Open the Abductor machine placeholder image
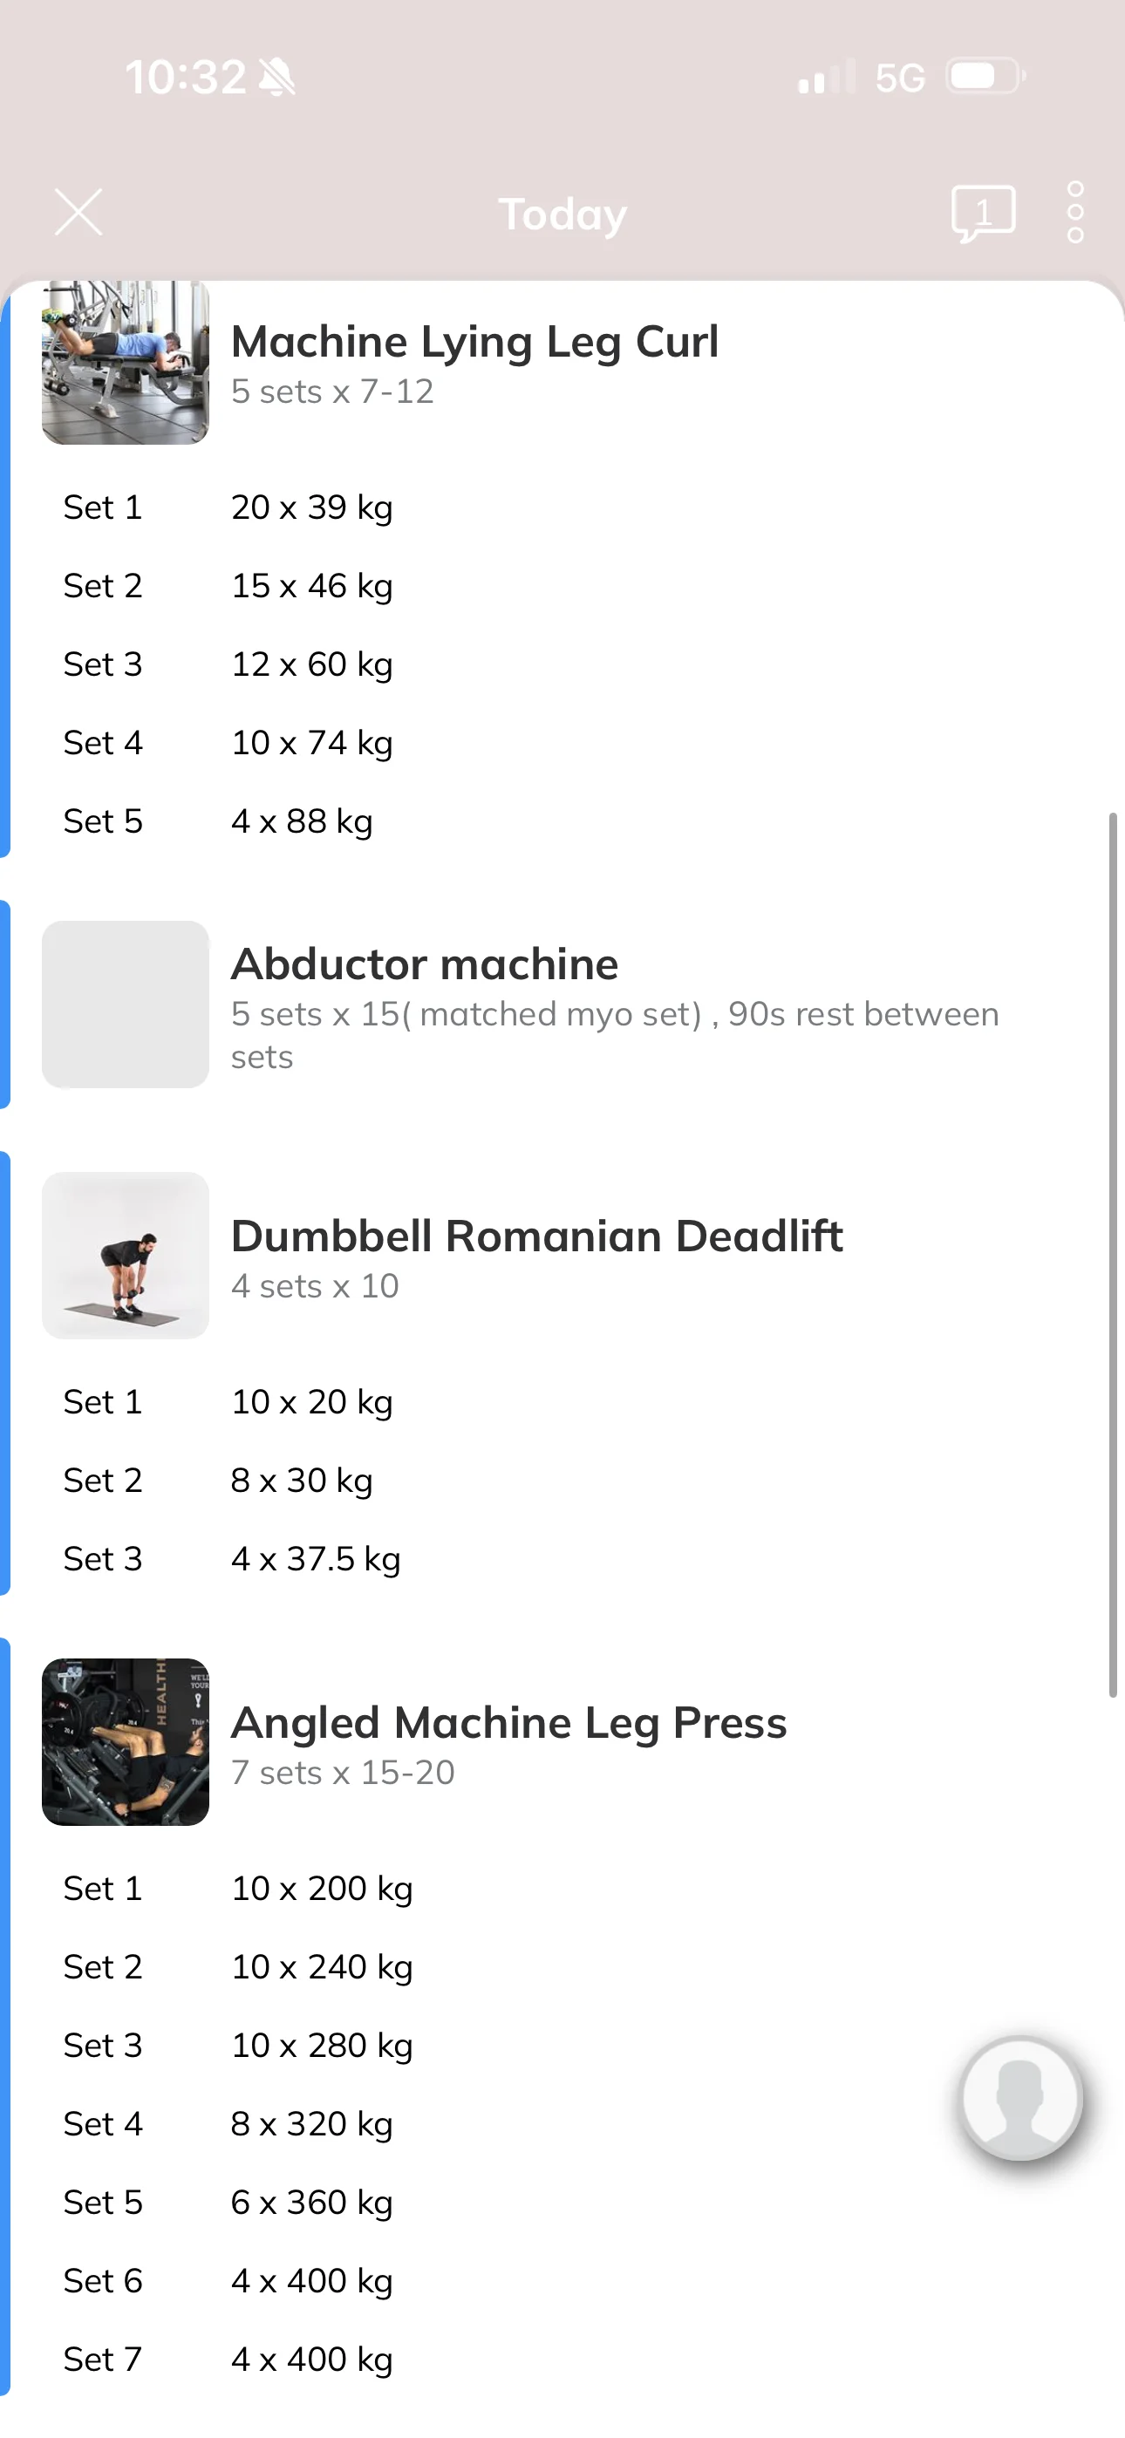Viewport: 1125px width, 2438px height. click(125, 1004)
